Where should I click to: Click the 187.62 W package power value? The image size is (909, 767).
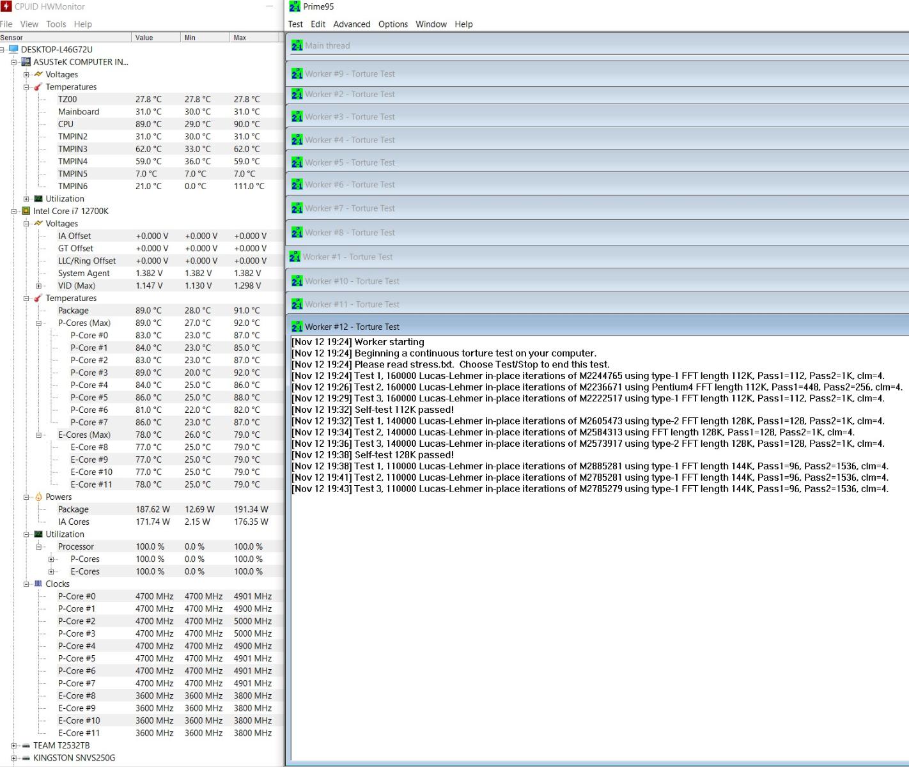coord(153,509)
